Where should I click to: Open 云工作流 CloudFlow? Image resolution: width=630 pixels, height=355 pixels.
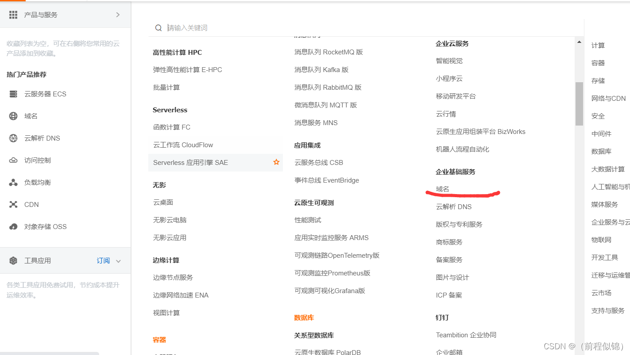[x=183, y=145]
